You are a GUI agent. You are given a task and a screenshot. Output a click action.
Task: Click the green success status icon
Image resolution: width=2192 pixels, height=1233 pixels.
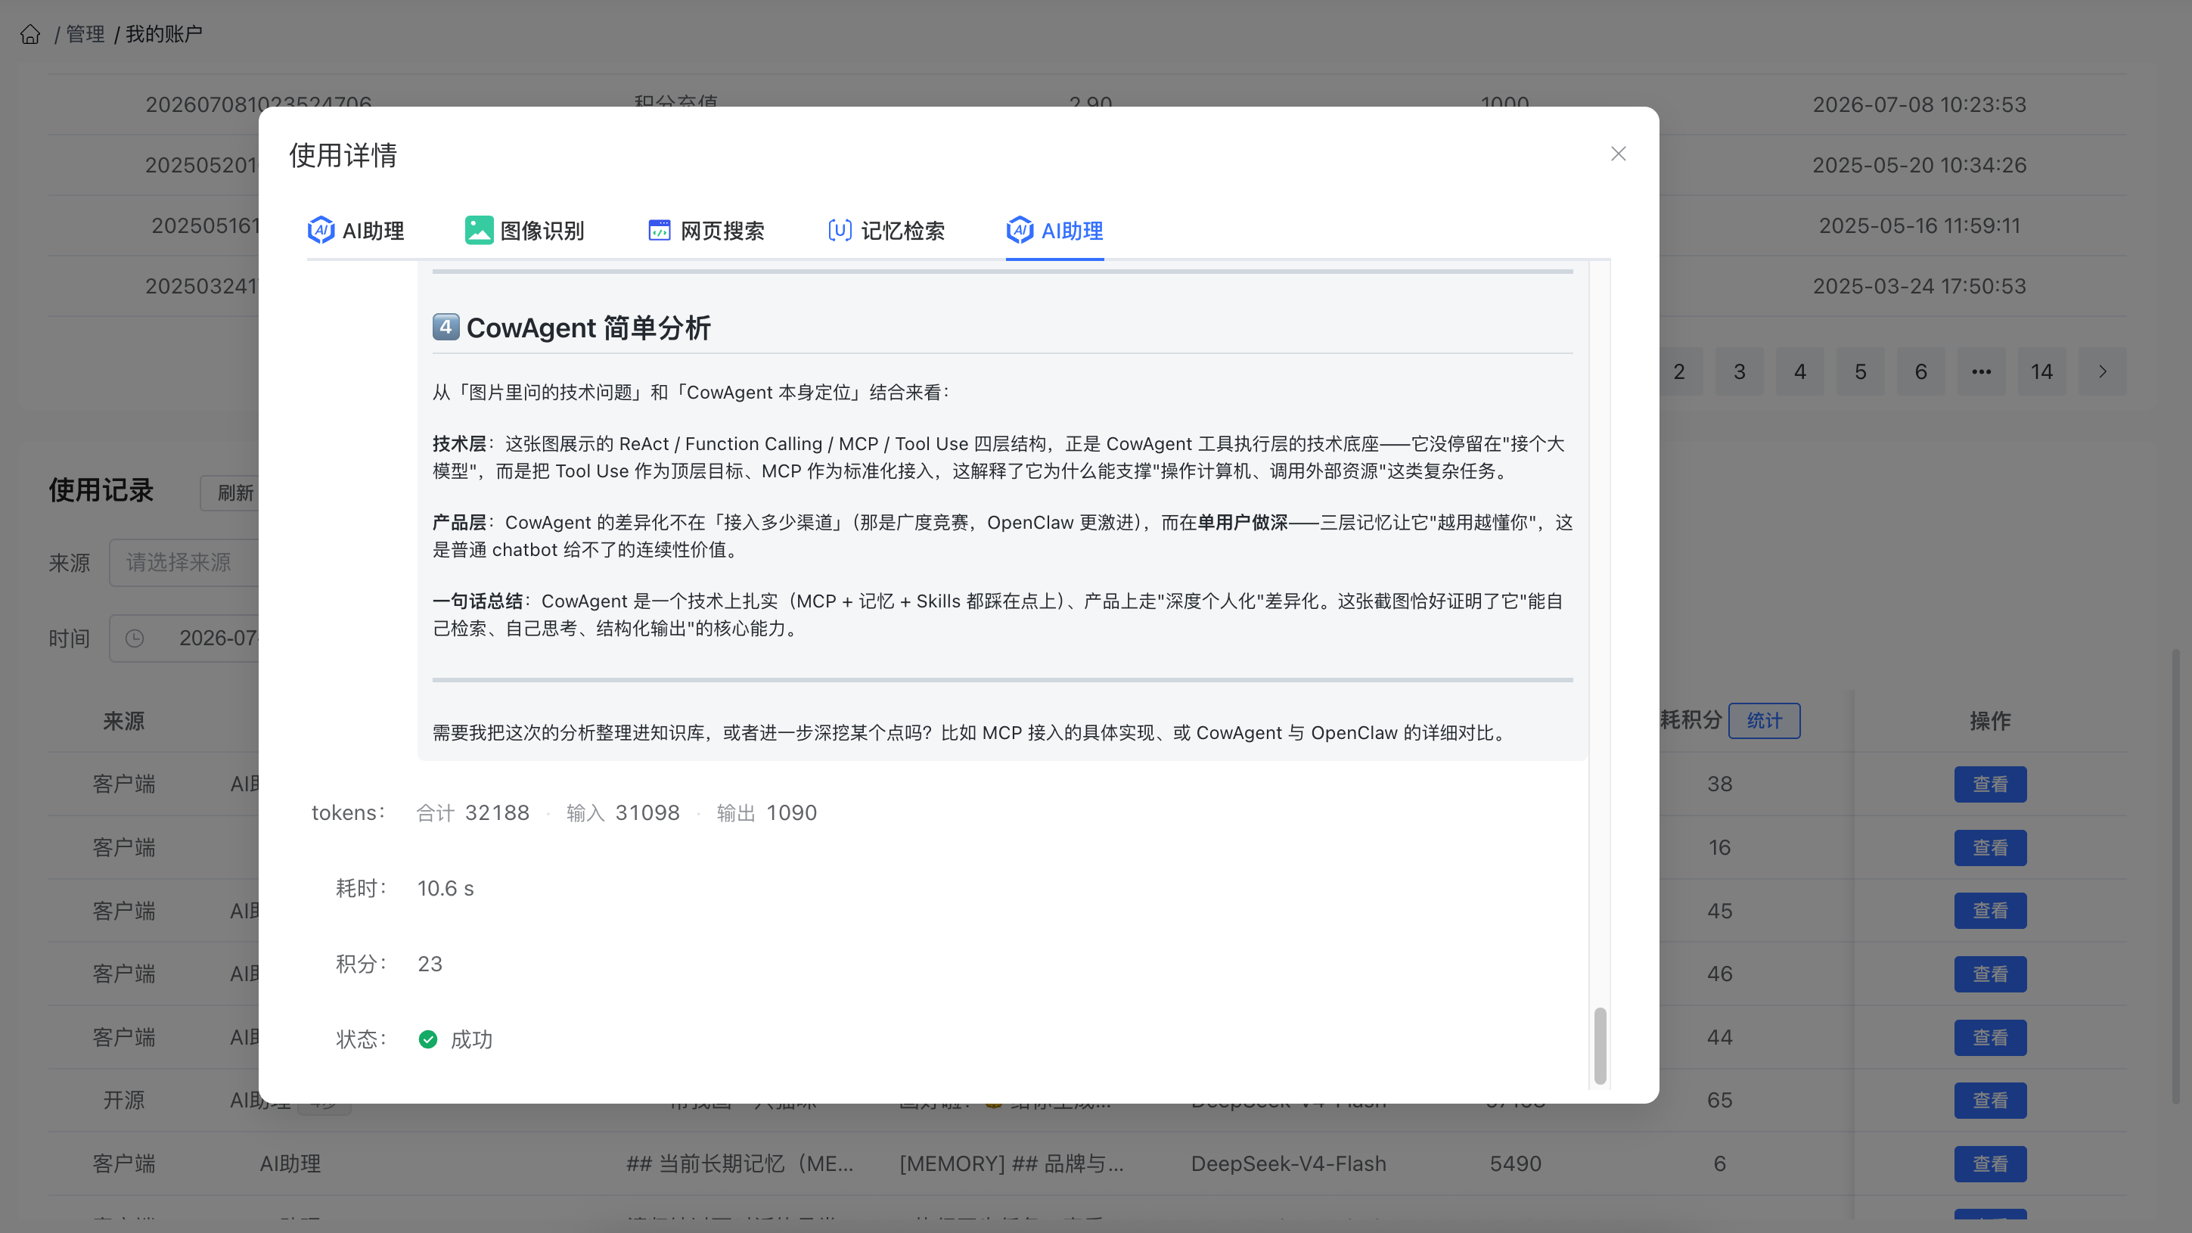pos(428,1039)
